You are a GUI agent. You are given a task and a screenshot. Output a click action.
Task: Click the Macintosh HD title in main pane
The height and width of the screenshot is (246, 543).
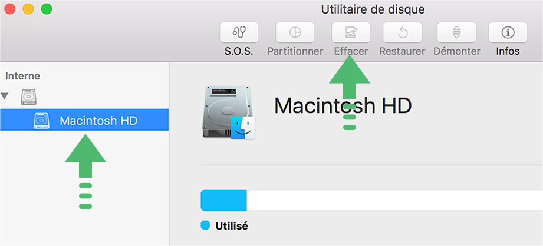point(343,105)
